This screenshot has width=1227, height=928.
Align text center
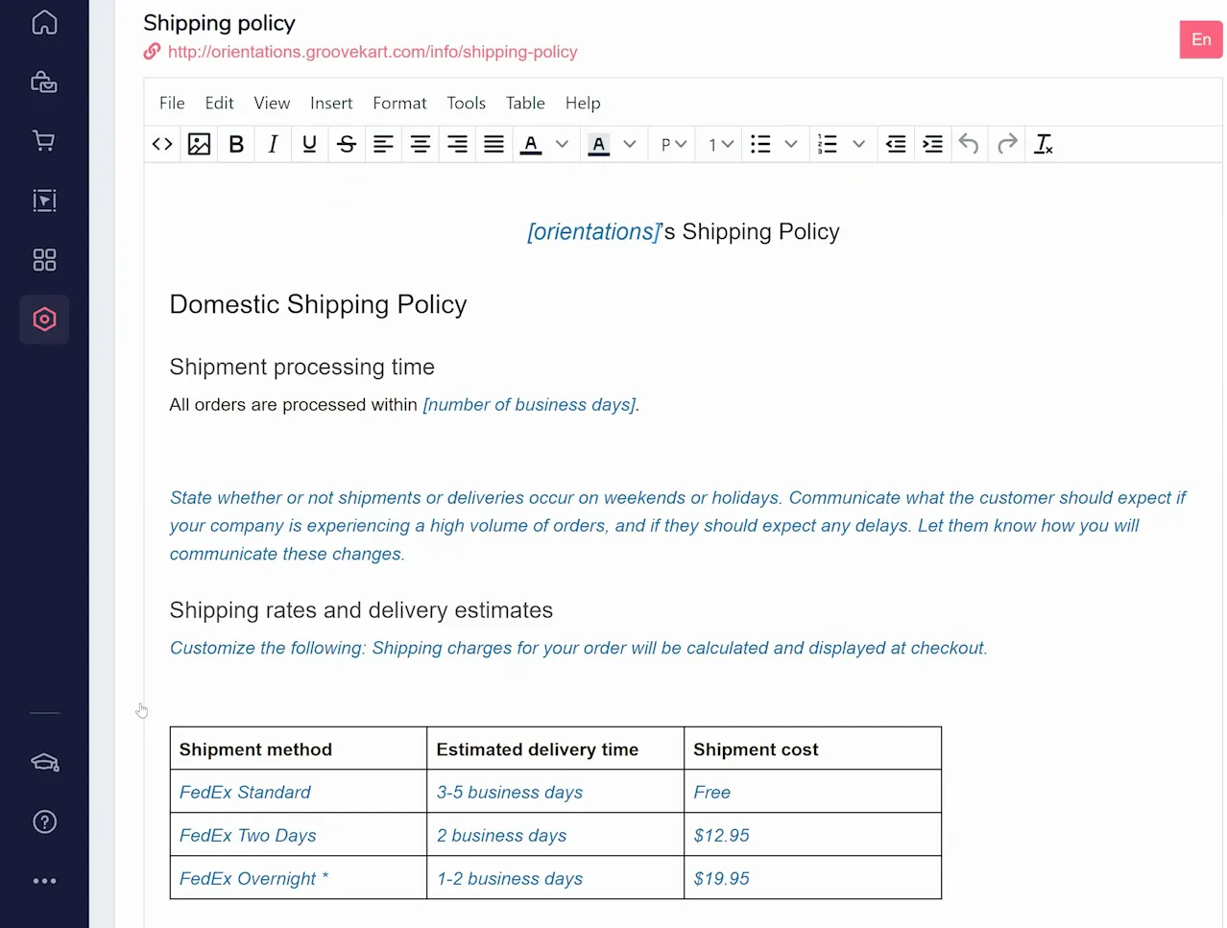point(420,144)
